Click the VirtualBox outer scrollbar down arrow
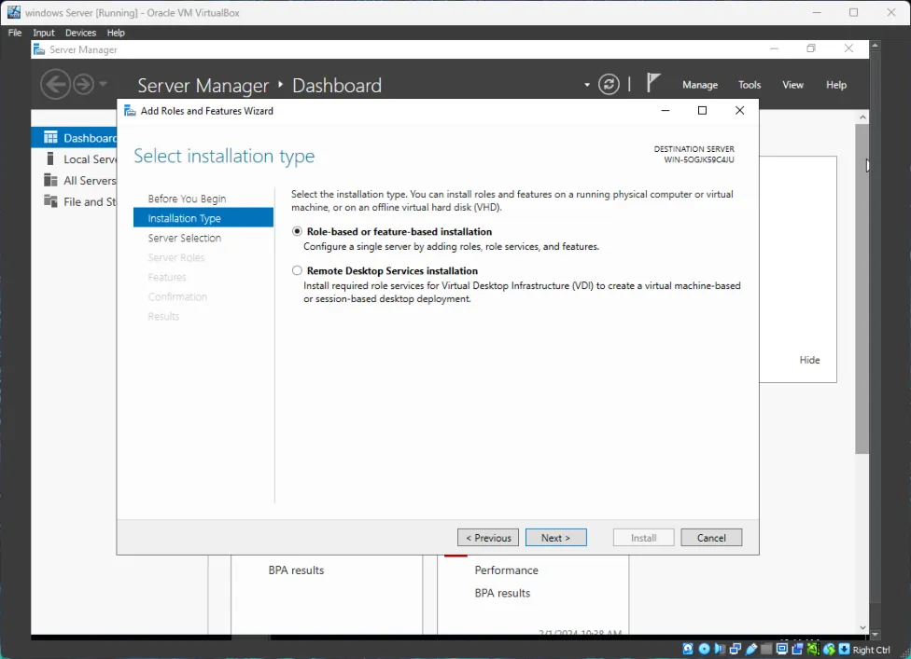911x659 pixels. click(875, 635)
